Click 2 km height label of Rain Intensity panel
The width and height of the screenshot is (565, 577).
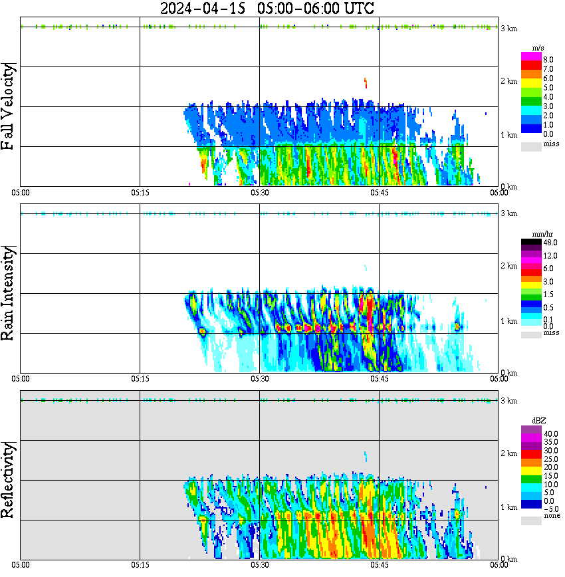509,266
